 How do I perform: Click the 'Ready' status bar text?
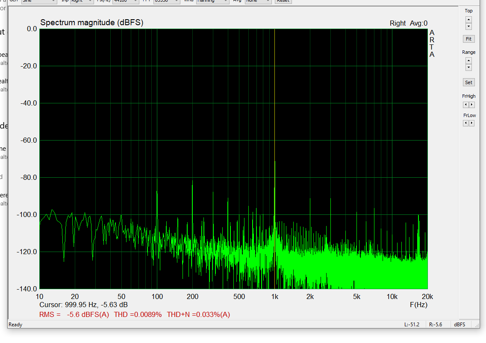(15, 325)
